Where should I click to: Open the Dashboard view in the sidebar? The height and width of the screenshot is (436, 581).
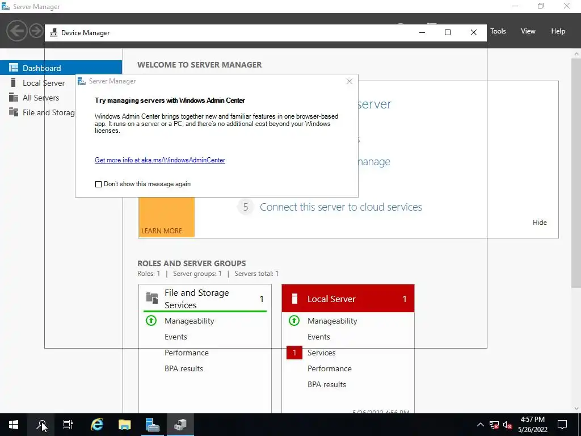[61, 68]
